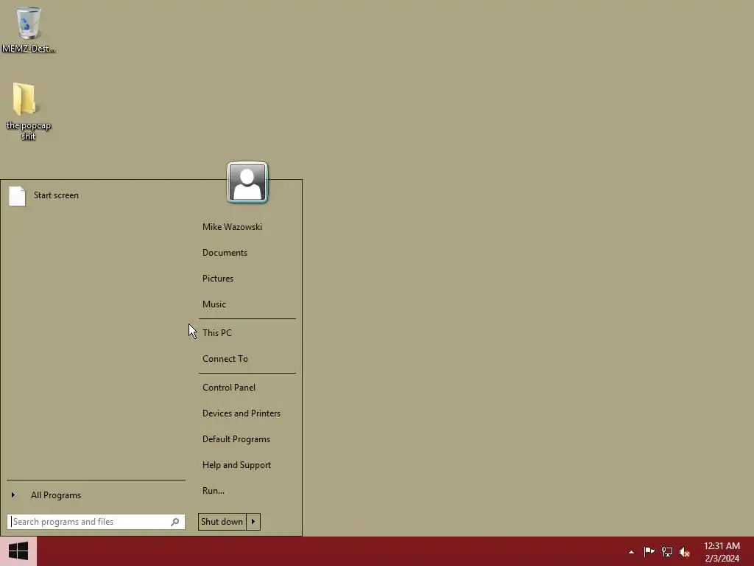Open the Shut down options arrow
Screen dimensions: 754x566
coord(253,522)
